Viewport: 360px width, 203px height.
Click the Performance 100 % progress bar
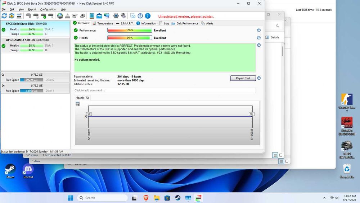[130, 30]
